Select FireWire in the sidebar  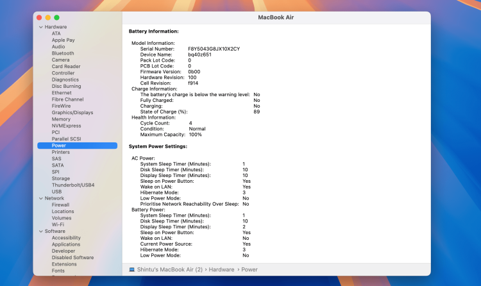(x=61, y=106)
